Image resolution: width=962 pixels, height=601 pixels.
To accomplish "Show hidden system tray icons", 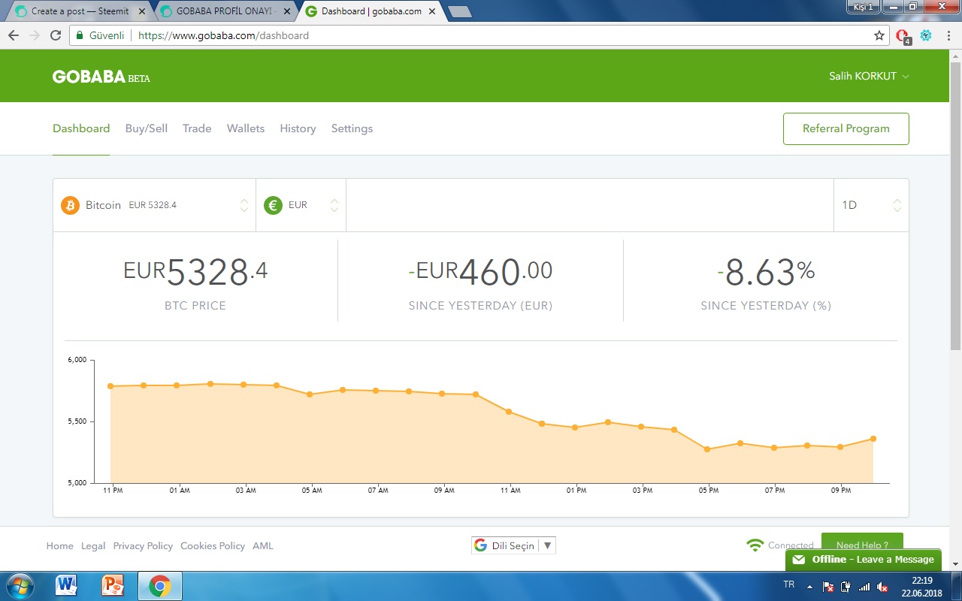I will click(x=810, y=587).
